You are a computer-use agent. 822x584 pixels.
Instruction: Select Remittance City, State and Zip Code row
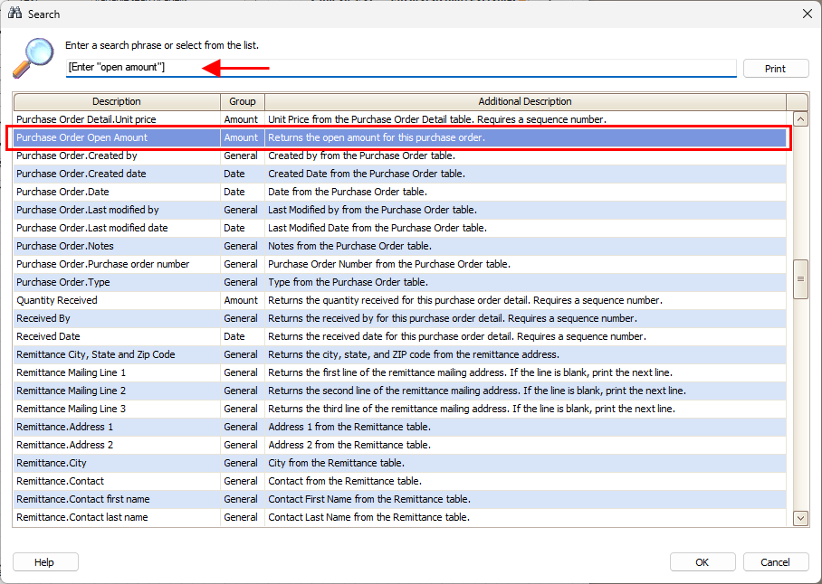(400, 354)
